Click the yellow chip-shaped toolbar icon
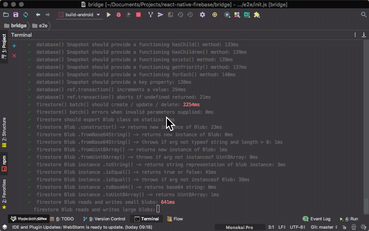The image size is (369, 231). [x=215, y=15]
